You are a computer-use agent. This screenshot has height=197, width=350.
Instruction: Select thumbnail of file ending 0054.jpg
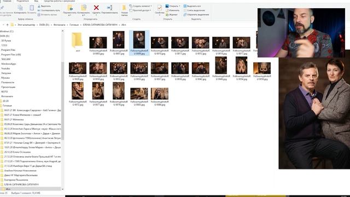click(241, 65)
